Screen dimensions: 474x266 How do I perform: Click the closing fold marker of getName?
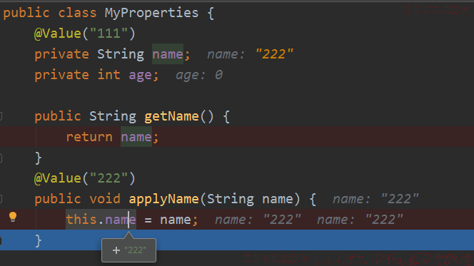pyautogui.click(x=1, y=158)
